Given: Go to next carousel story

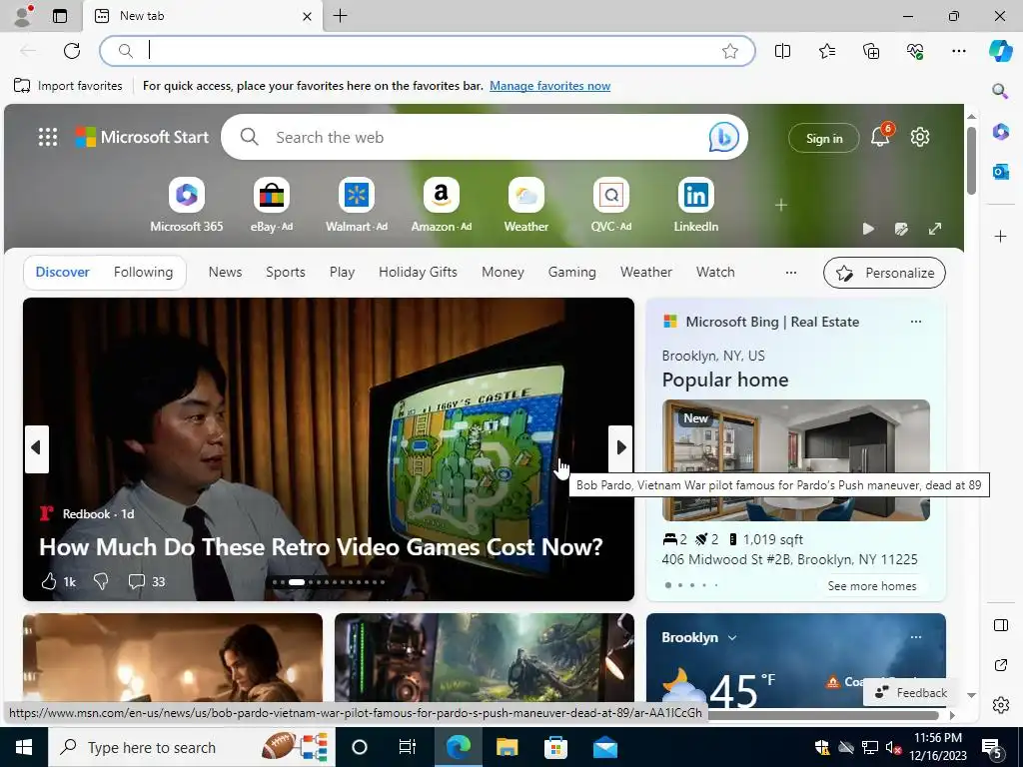Looking at the screenshot, I should pos(620,448).
